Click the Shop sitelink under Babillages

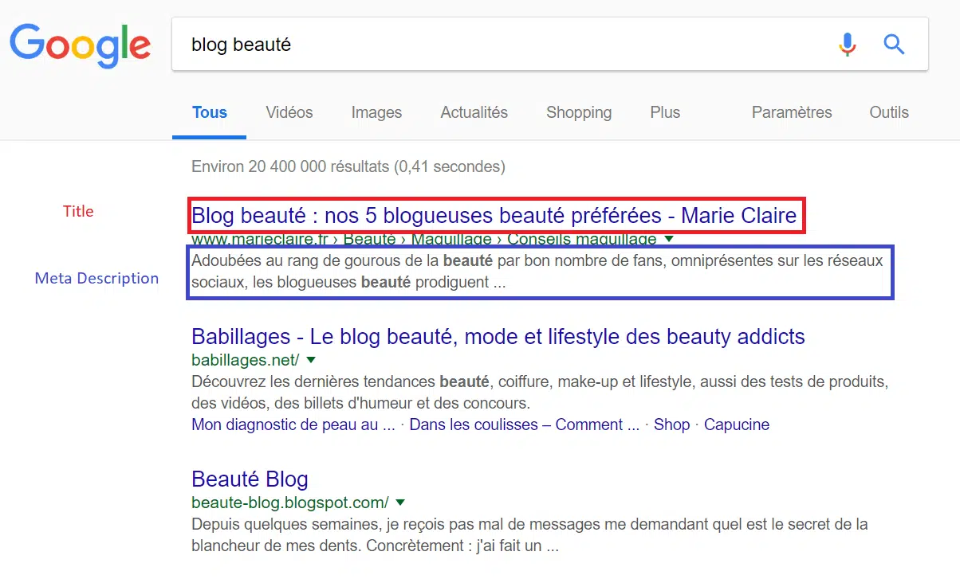(671, 424)
